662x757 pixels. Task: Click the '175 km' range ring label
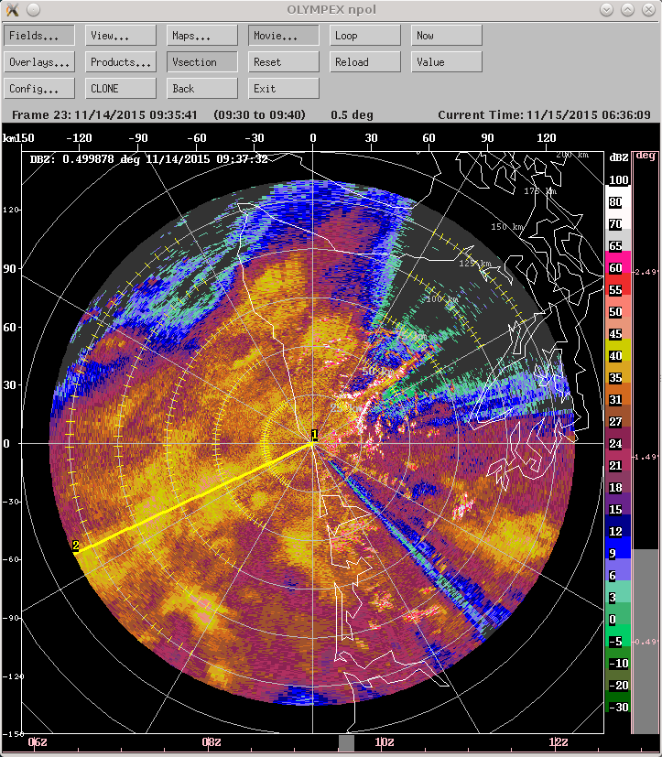pyautogui.click(x=540, y=191)
